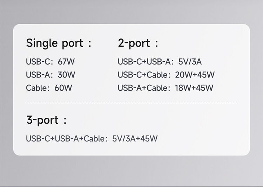The image size is (263, 187).
Task: Select the 'USB-C: 67W' line
Action: pyautogui.click(x=50, y=62)
